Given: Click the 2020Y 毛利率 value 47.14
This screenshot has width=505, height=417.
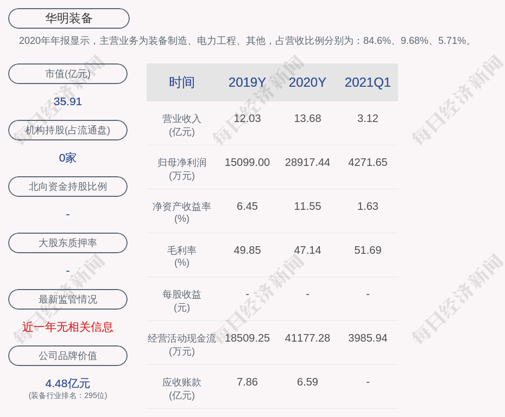Looking at the screenshot, I should 307,250.
